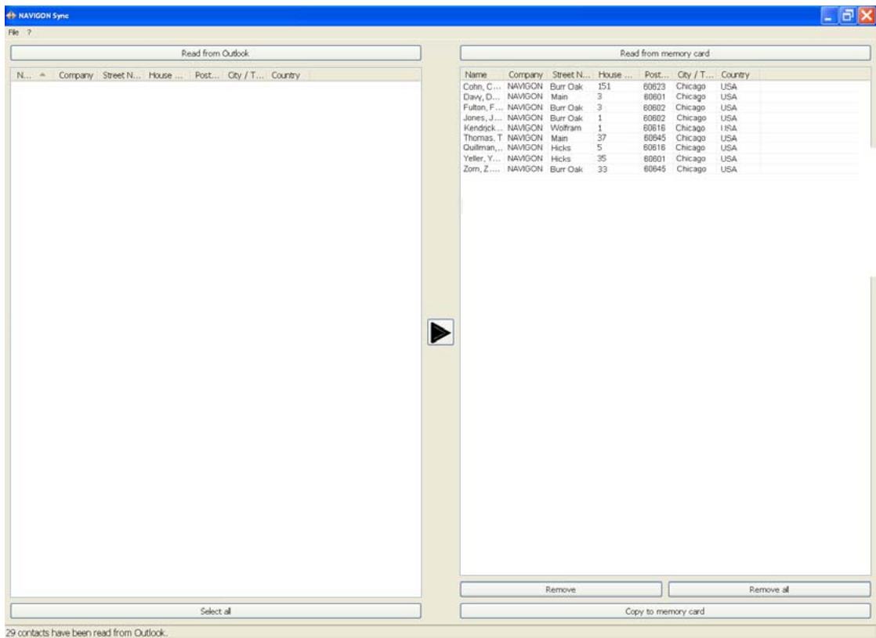Click the Wolfram street cell
The image size is (876, 638).
pos(566,128)
